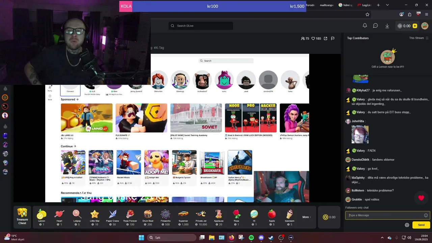This screenshot has height=243, width=432.
Task: Open the DLive messages speech-bubble icon
Action: pos(375,26)
